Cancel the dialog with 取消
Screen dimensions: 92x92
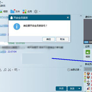pos(62,39)
